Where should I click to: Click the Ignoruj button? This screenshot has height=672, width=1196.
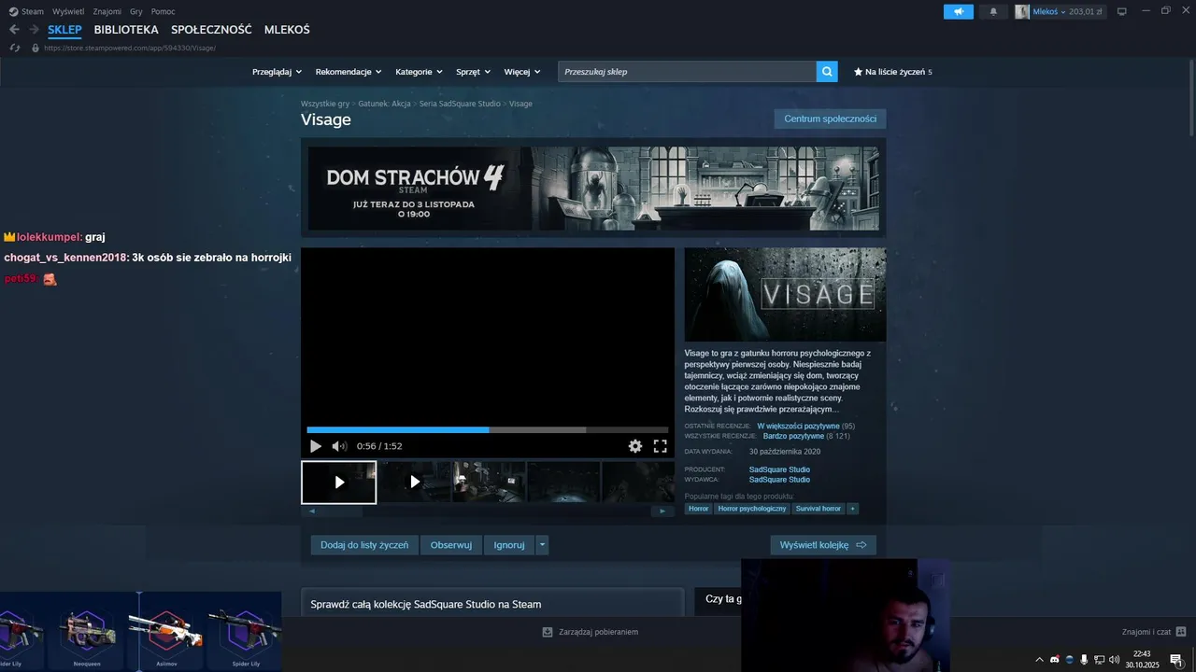(509, 545)
